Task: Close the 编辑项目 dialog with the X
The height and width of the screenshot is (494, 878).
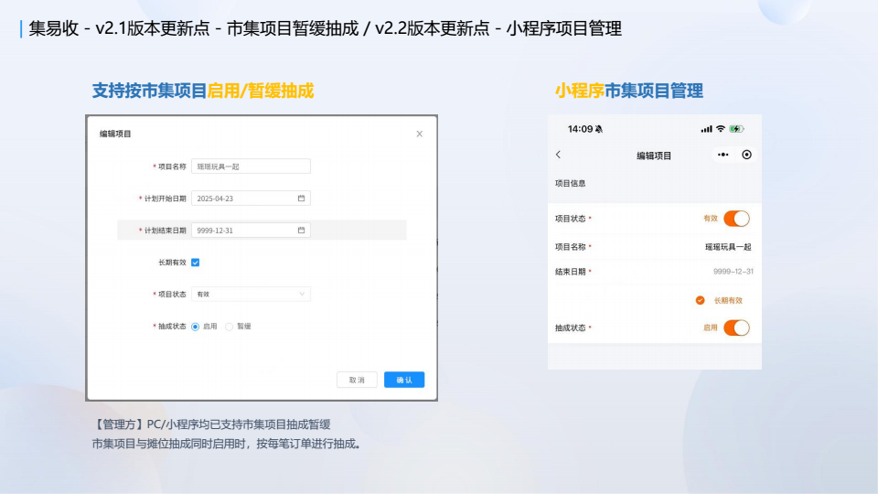Action: tap(420, 134)
